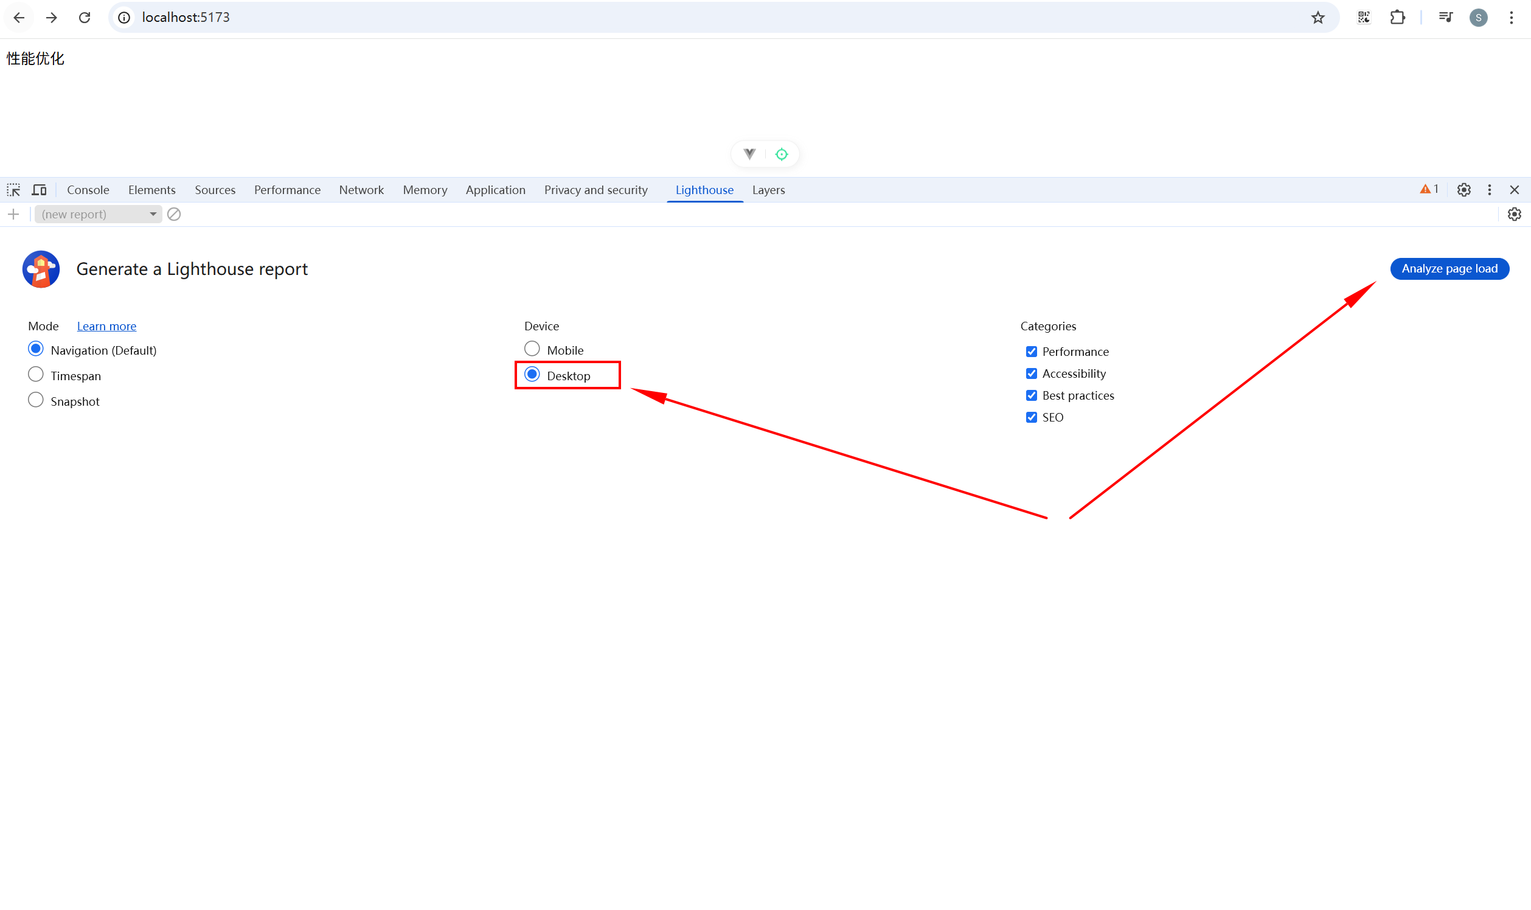This screenshot has height=910, width=1531.
Task: Open Chrome three-dot main menu
Action: pyautogui.click(x=1511, y=17)
